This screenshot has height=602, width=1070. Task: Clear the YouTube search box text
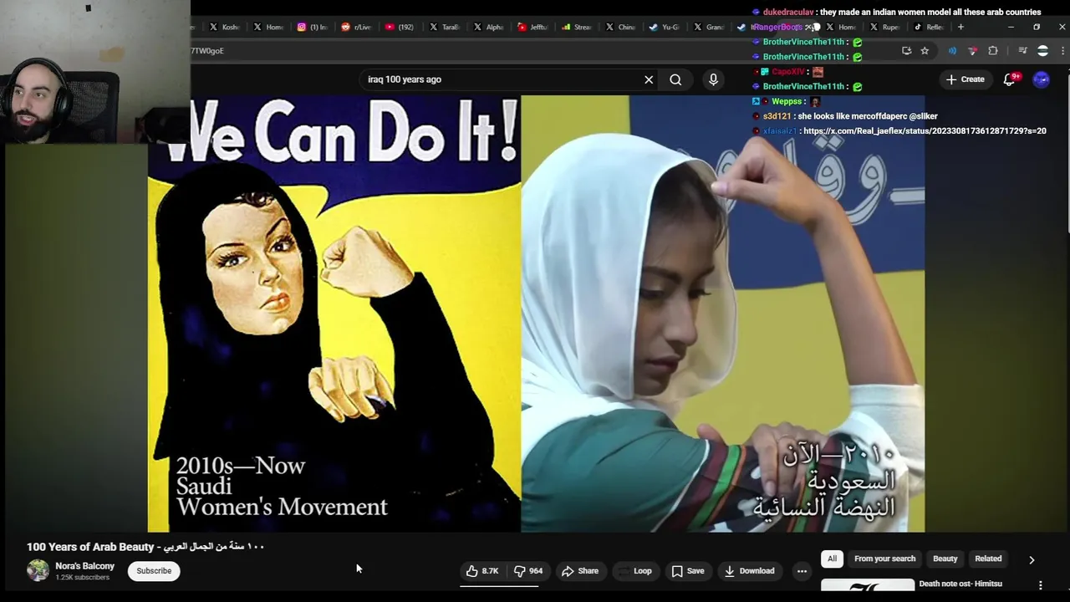click(649, 79)
